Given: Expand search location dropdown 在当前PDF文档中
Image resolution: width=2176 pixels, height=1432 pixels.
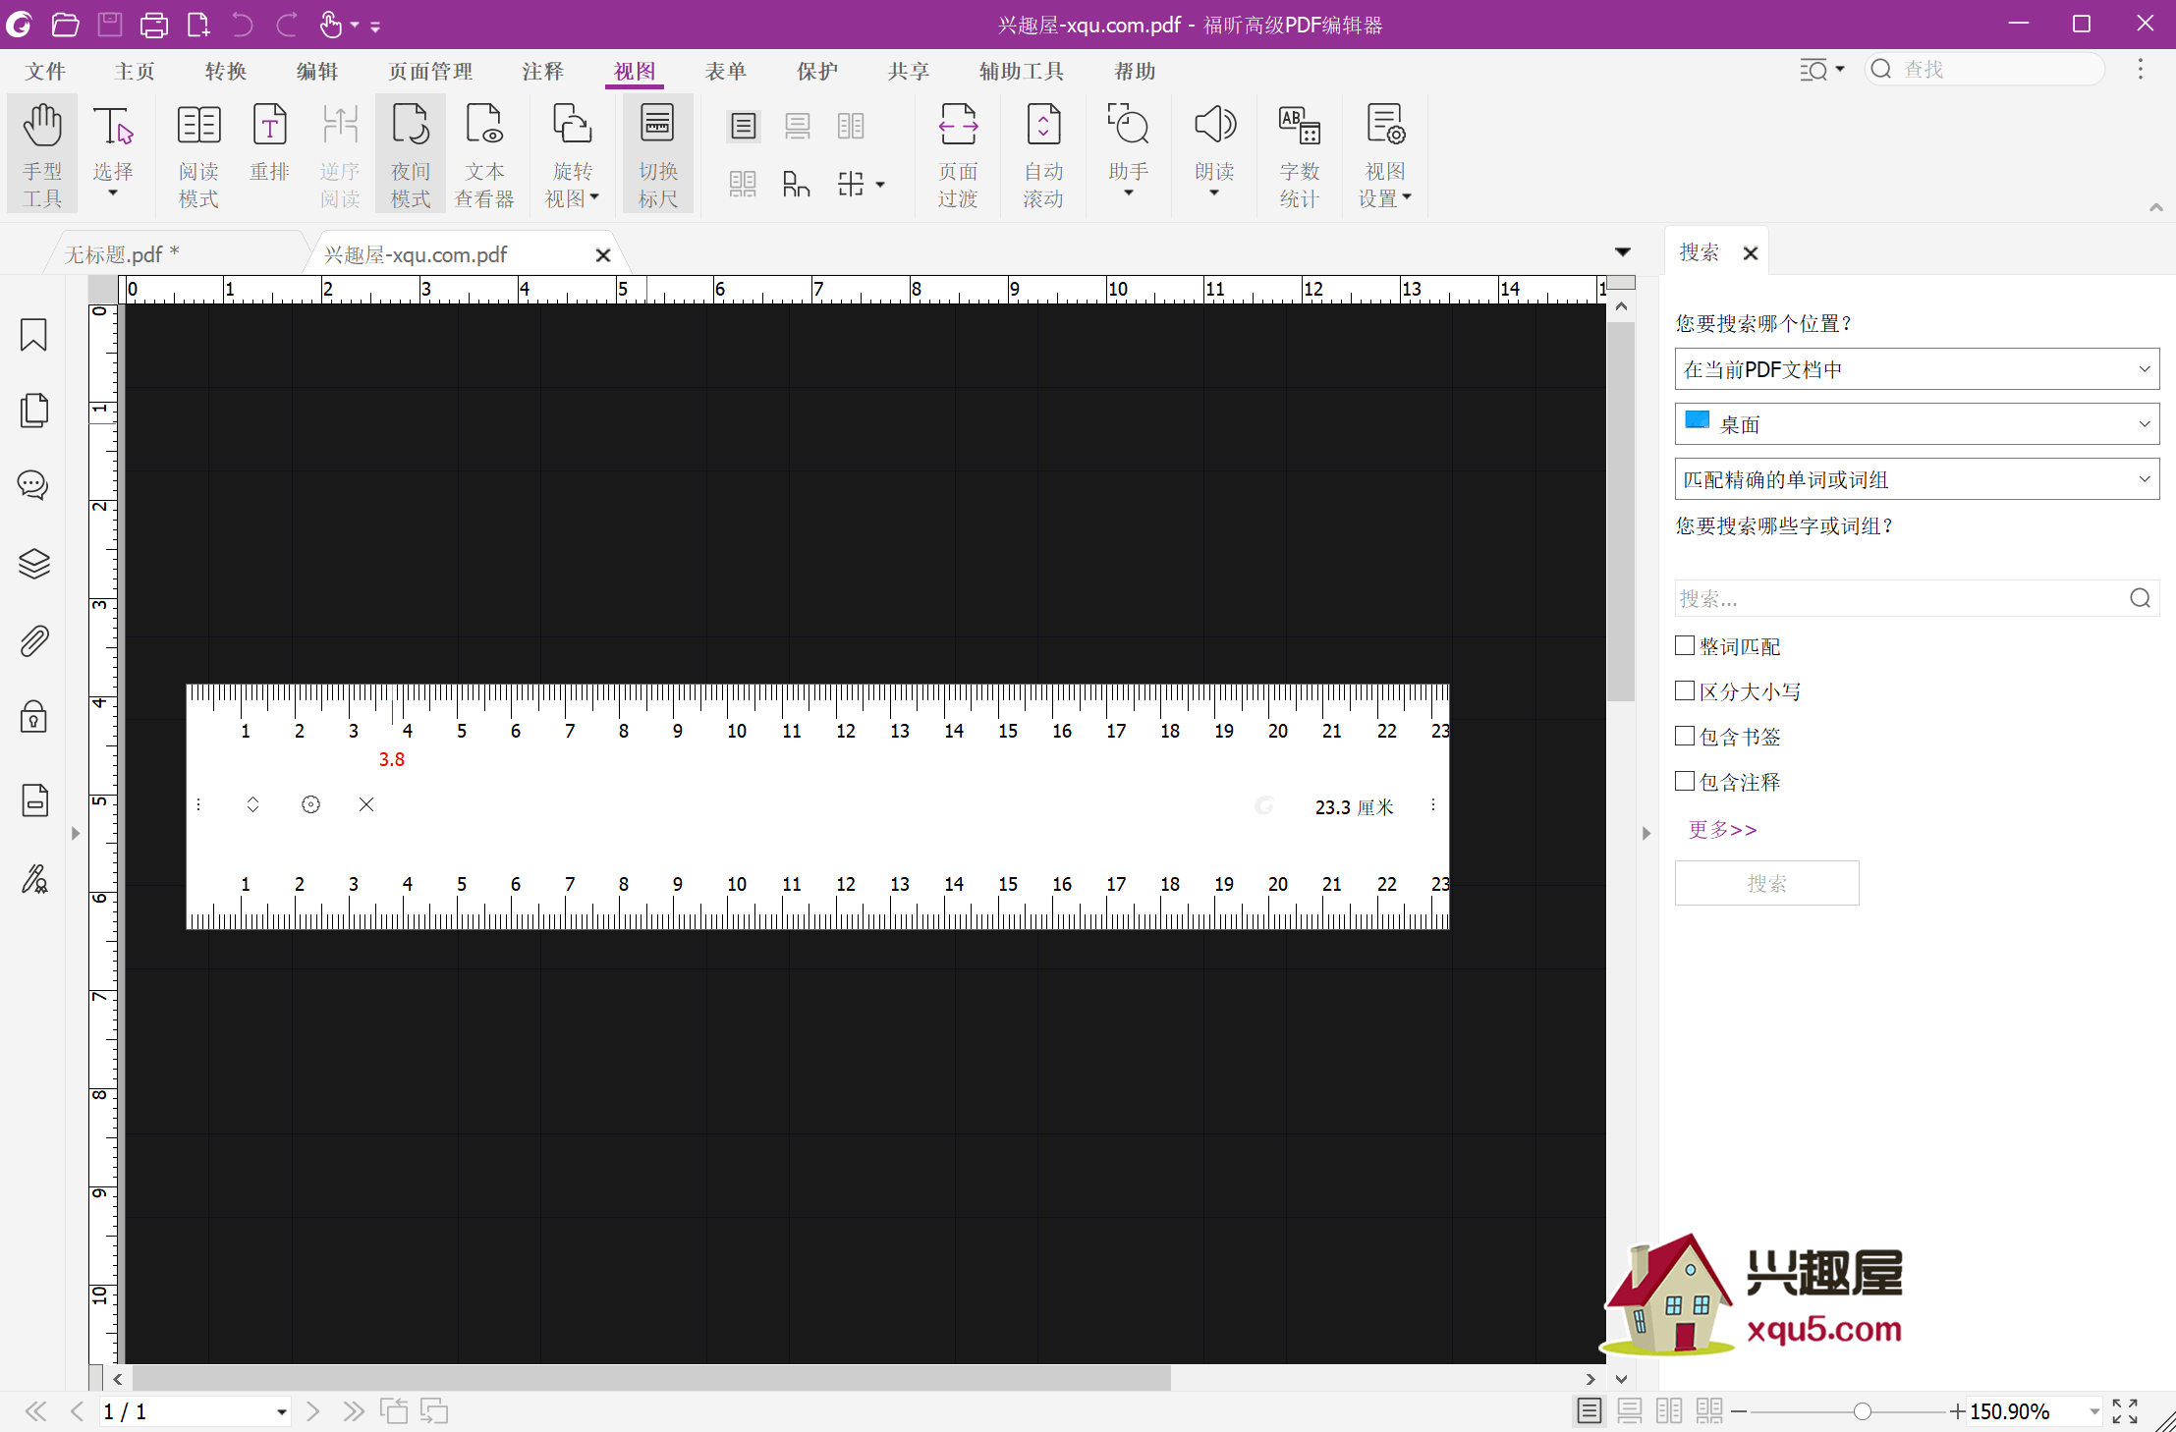Looking at the screenshot, I should (x=1916, y=369).
